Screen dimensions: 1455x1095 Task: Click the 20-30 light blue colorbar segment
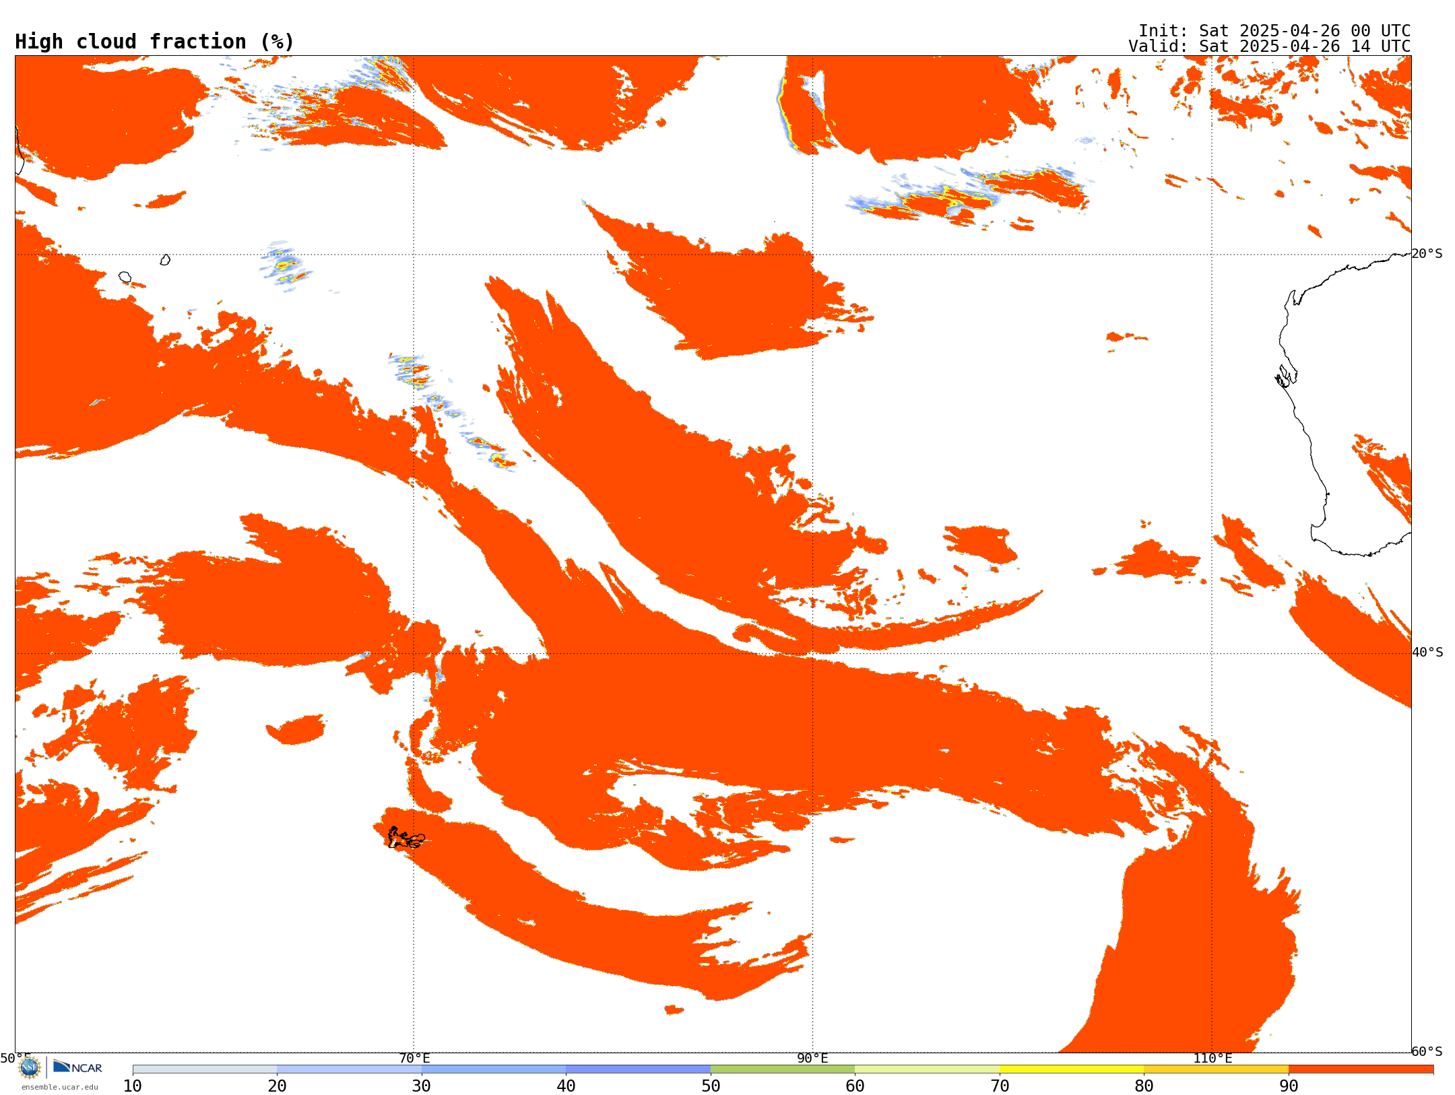(x=349, y=1069)
